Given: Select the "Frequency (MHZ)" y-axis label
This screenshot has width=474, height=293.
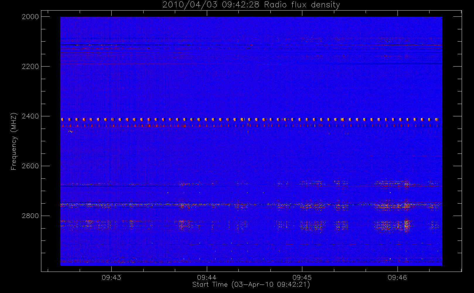Looking at the screenshot, I should pos(14,141).
